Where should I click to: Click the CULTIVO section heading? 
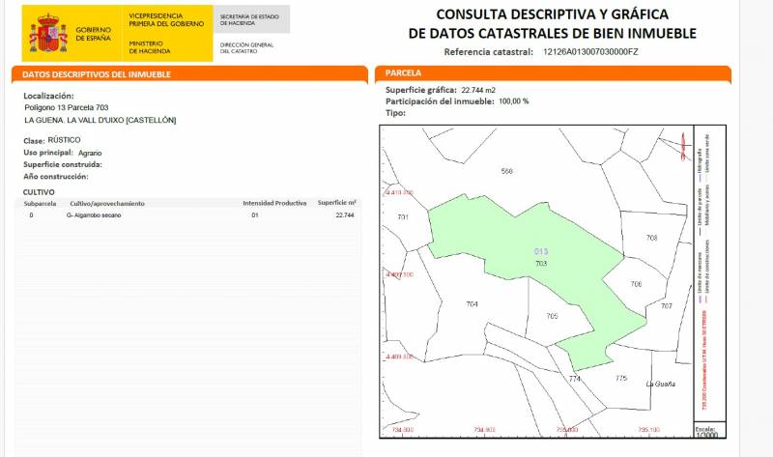click(39, 192)
